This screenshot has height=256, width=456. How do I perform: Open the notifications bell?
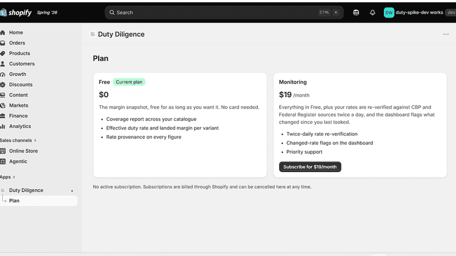pyautogui.click(x=372, y=13)
